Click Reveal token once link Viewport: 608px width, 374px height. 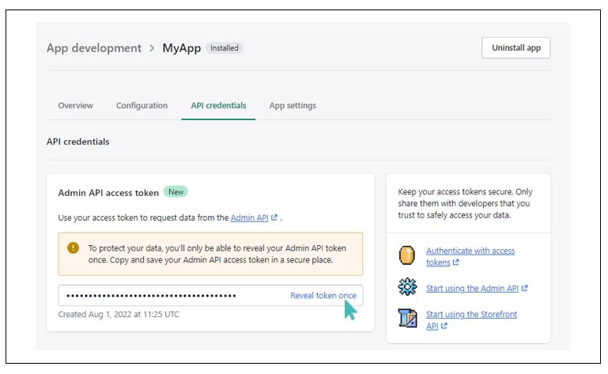pos(323,295)
